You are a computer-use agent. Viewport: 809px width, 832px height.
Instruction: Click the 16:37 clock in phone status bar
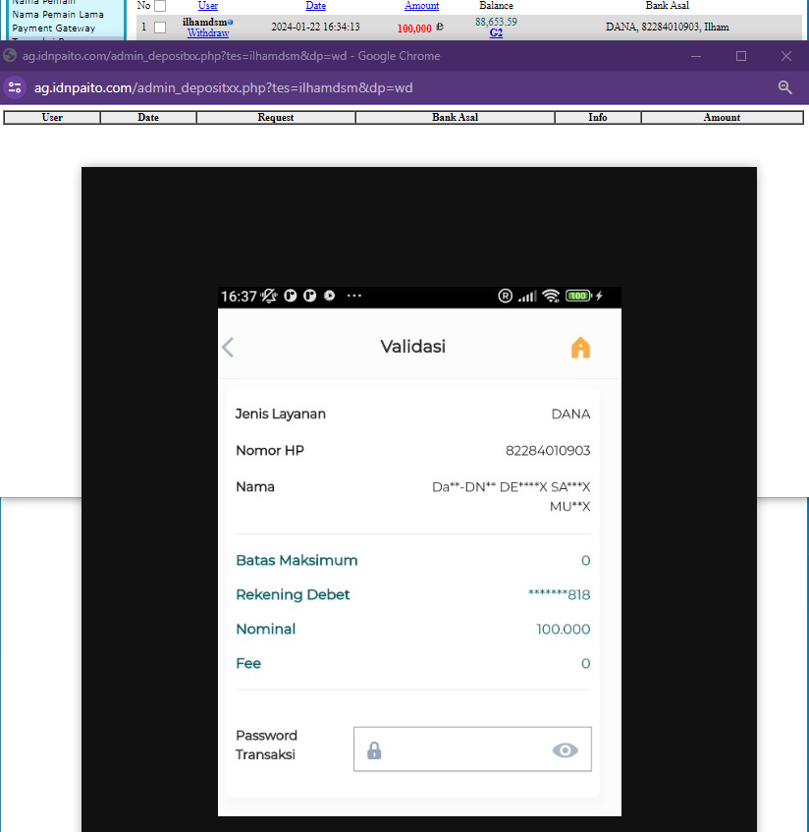tap(239, 296)
